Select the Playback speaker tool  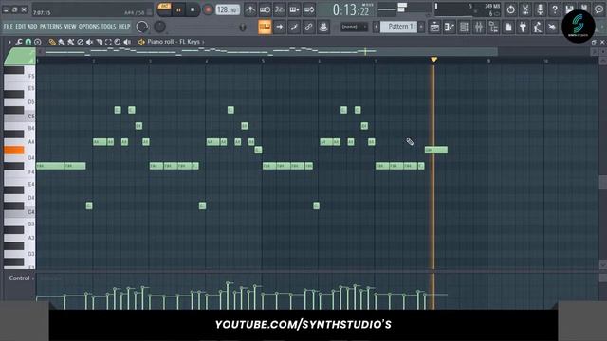127,42
